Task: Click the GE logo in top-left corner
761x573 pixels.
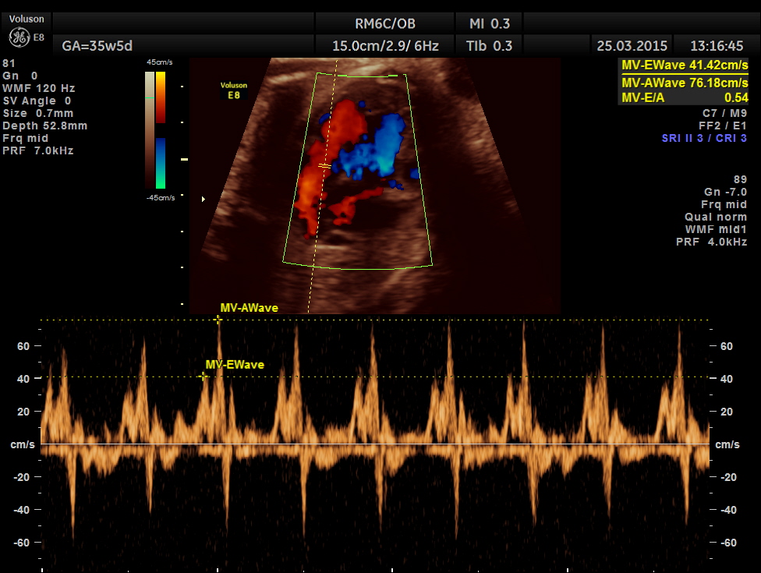Action: coord(19,37)
